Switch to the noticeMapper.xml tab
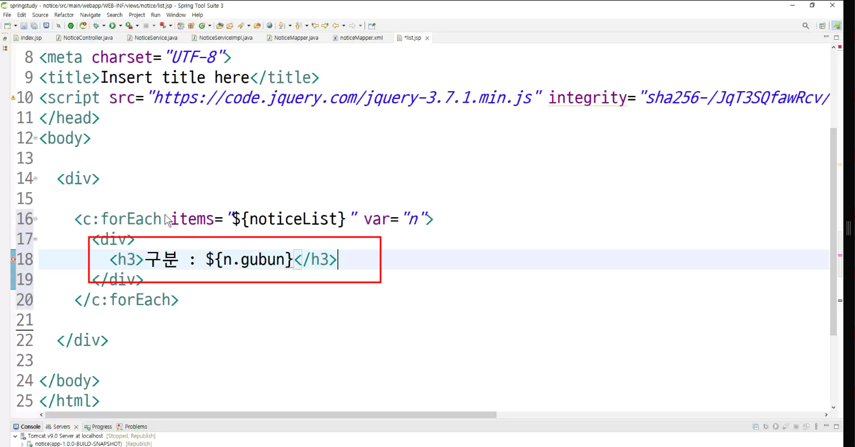855x447 pixels. tap(358, 38)
